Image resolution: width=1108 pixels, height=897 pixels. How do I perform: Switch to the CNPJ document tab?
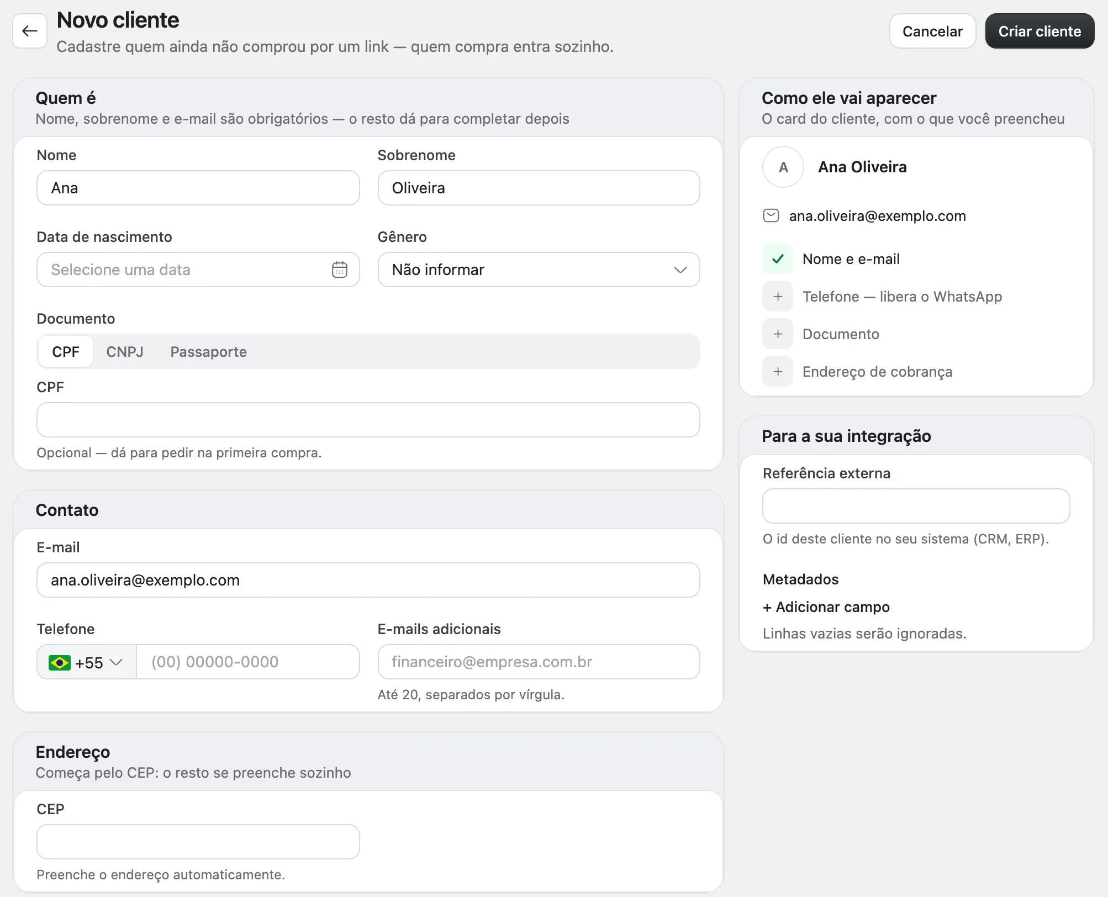pyautogui.click(x=125, y=351)
